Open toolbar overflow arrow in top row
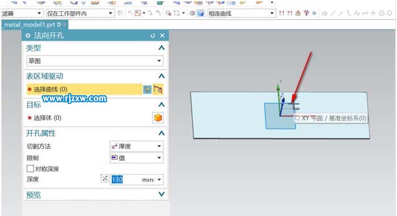Image resolution: width=397 pixels, height=216 pixels. 272,2
